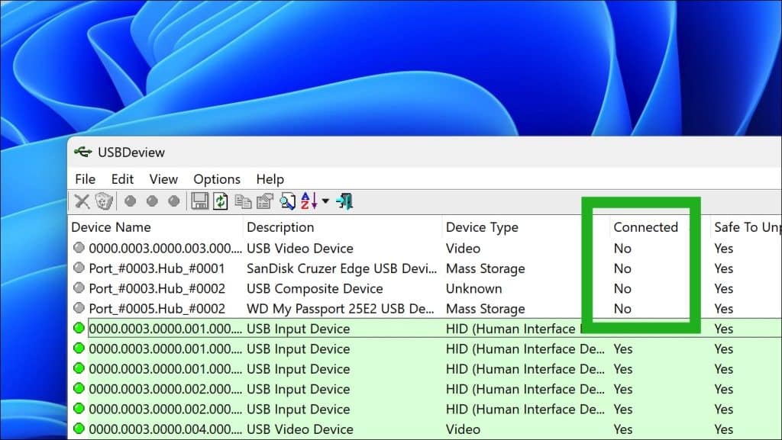Click the Safe To Unplug column header
The image size is (782, 440).
[746, 227]
